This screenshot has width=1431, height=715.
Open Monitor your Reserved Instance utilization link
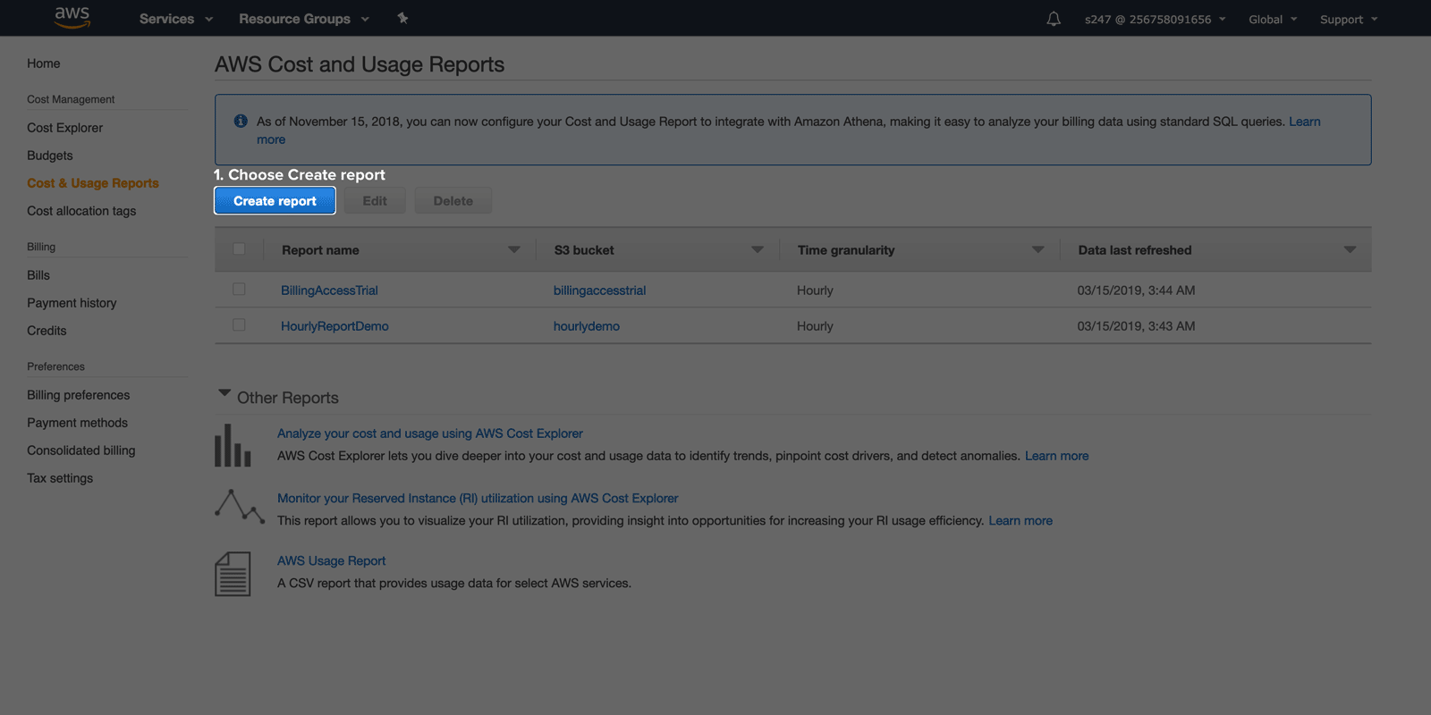pyautogui.click(x=478, y=499)
